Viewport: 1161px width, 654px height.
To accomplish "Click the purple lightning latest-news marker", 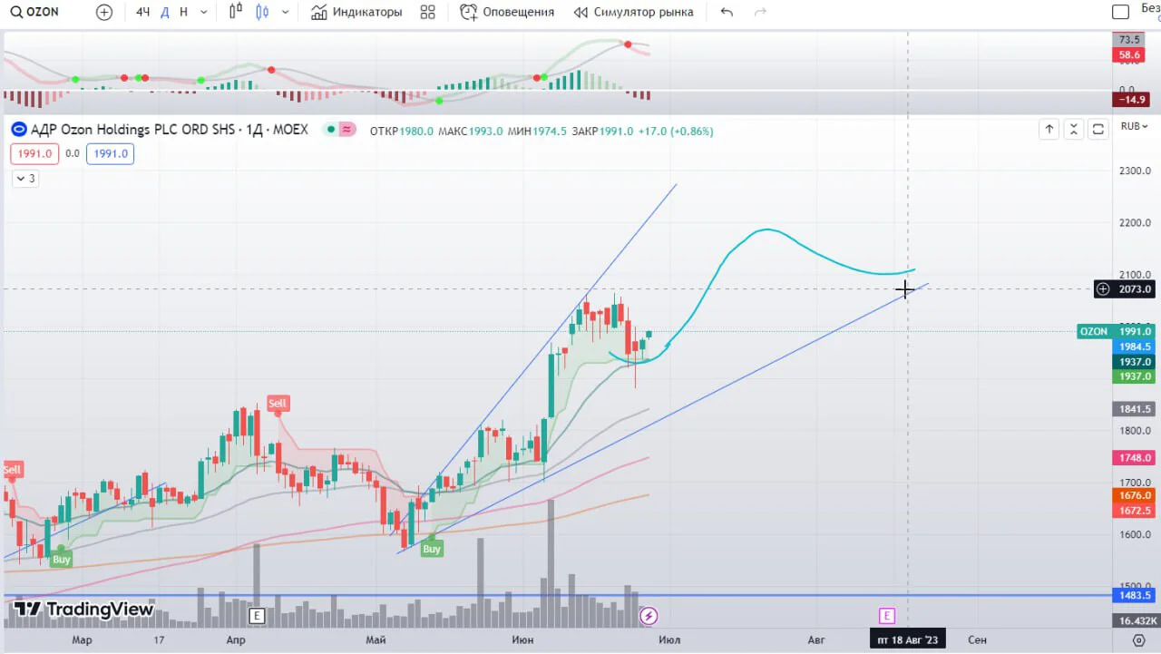I will 649,617.
